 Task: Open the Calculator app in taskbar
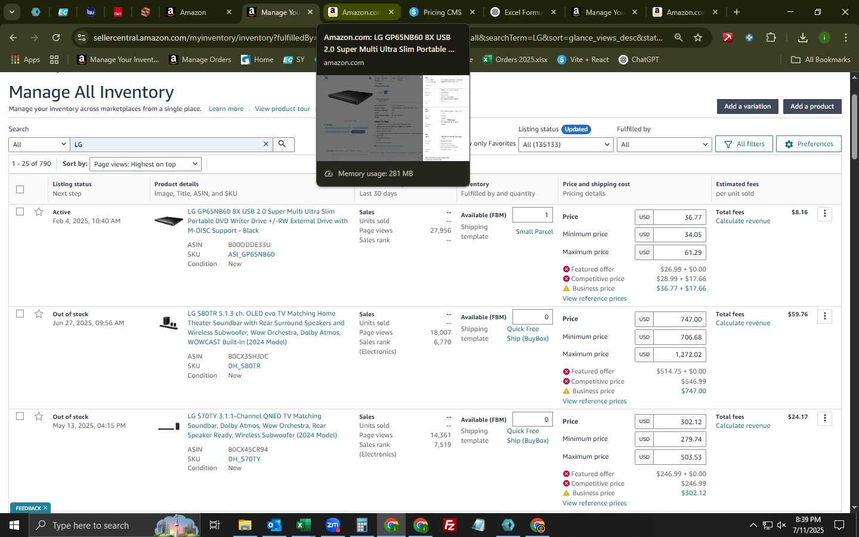(x=361, y=525)
